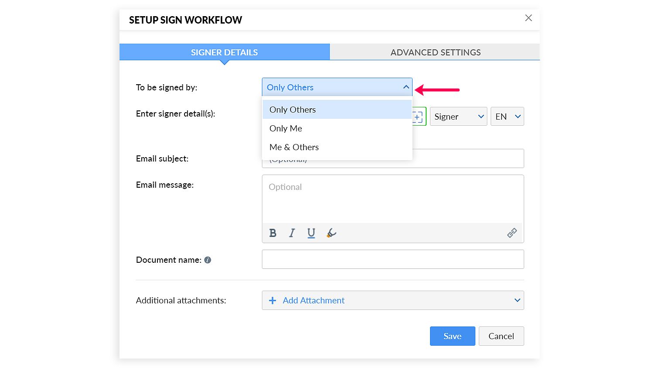Click the Document name info icon
The height and width of the screenshot is (371, 659).
(x=208, y=260)
